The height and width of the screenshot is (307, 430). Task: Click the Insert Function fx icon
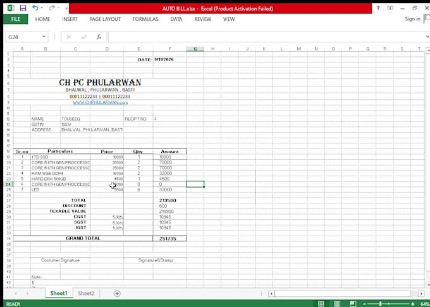[99, 37]
